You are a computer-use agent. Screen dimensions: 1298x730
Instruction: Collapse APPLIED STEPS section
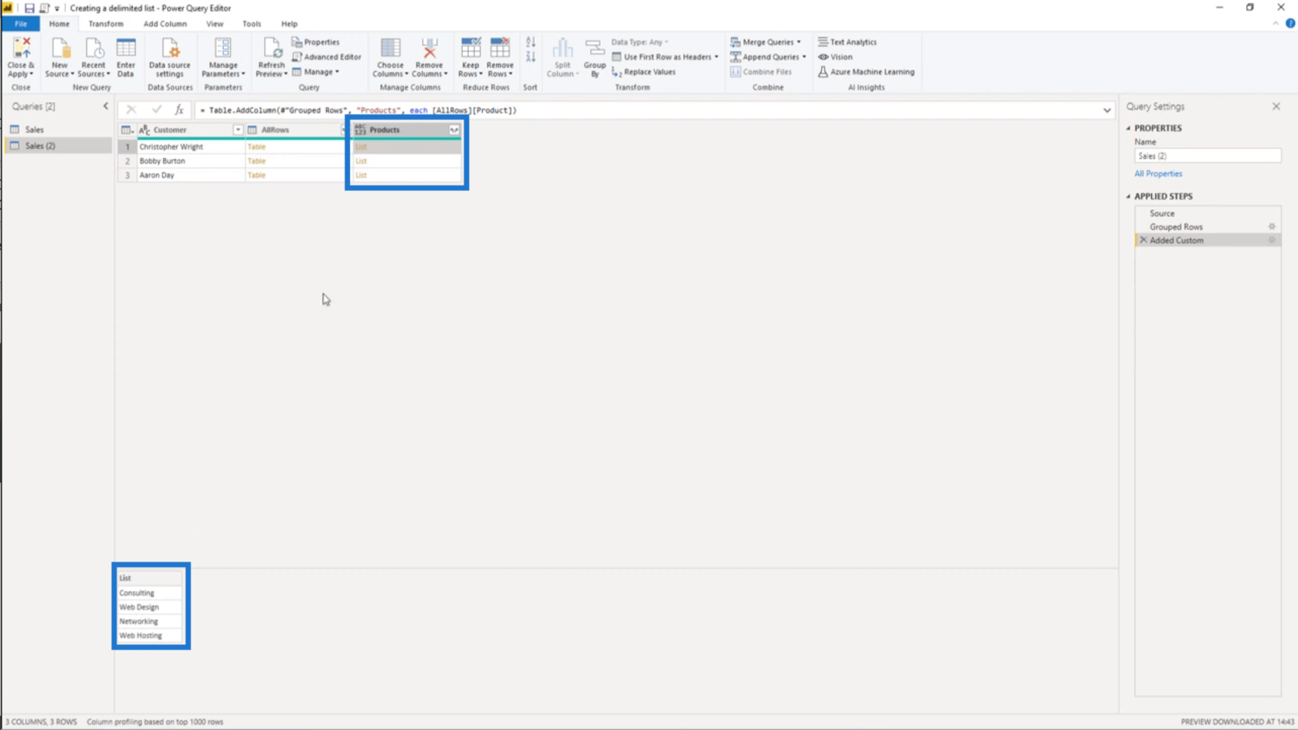click(x=1128, y=196)
